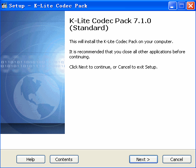Screen dimensions: 196x168
Task: Open the Contents button
Action: tap(64, 159)
